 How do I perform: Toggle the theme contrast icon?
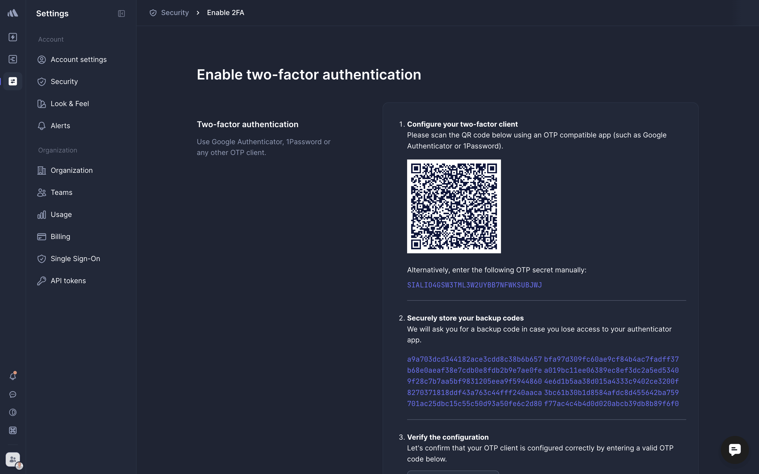tap(13, 412)
